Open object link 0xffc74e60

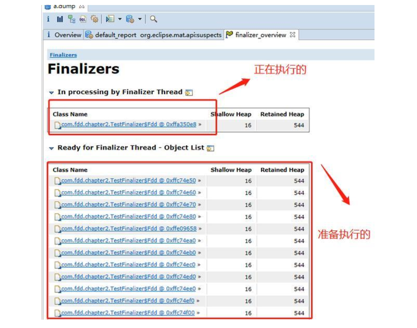coord(128,193)
